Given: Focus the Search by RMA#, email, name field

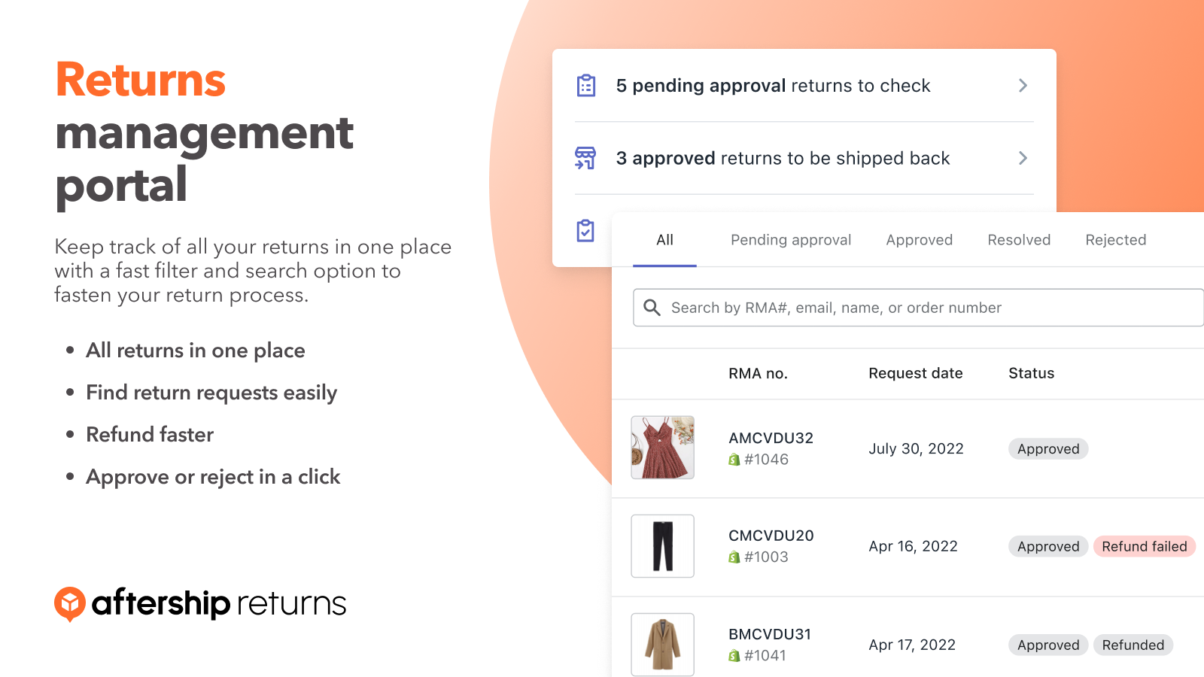Looking at the screenshot, I should (x=918, y=308).
